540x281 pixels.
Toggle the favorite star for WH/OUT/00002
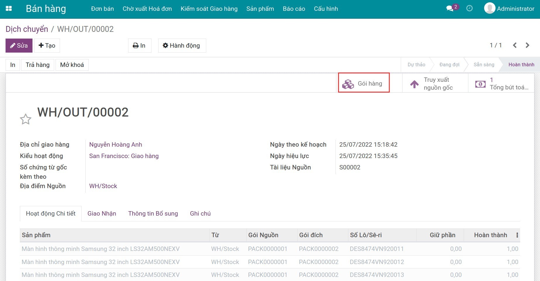pos(25,119)
